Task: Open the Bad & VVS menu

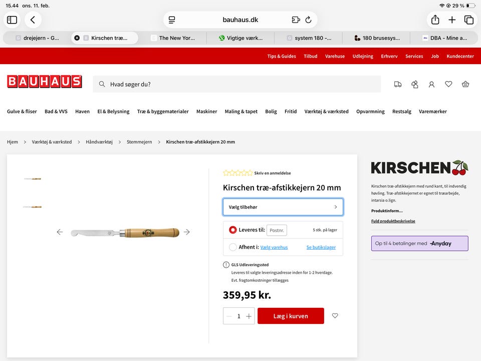Action: (56, 111)
